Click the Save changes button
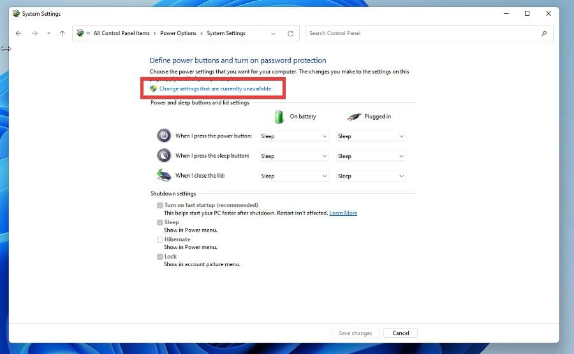This screenshot has width=574, height=354. coord(355,333)
